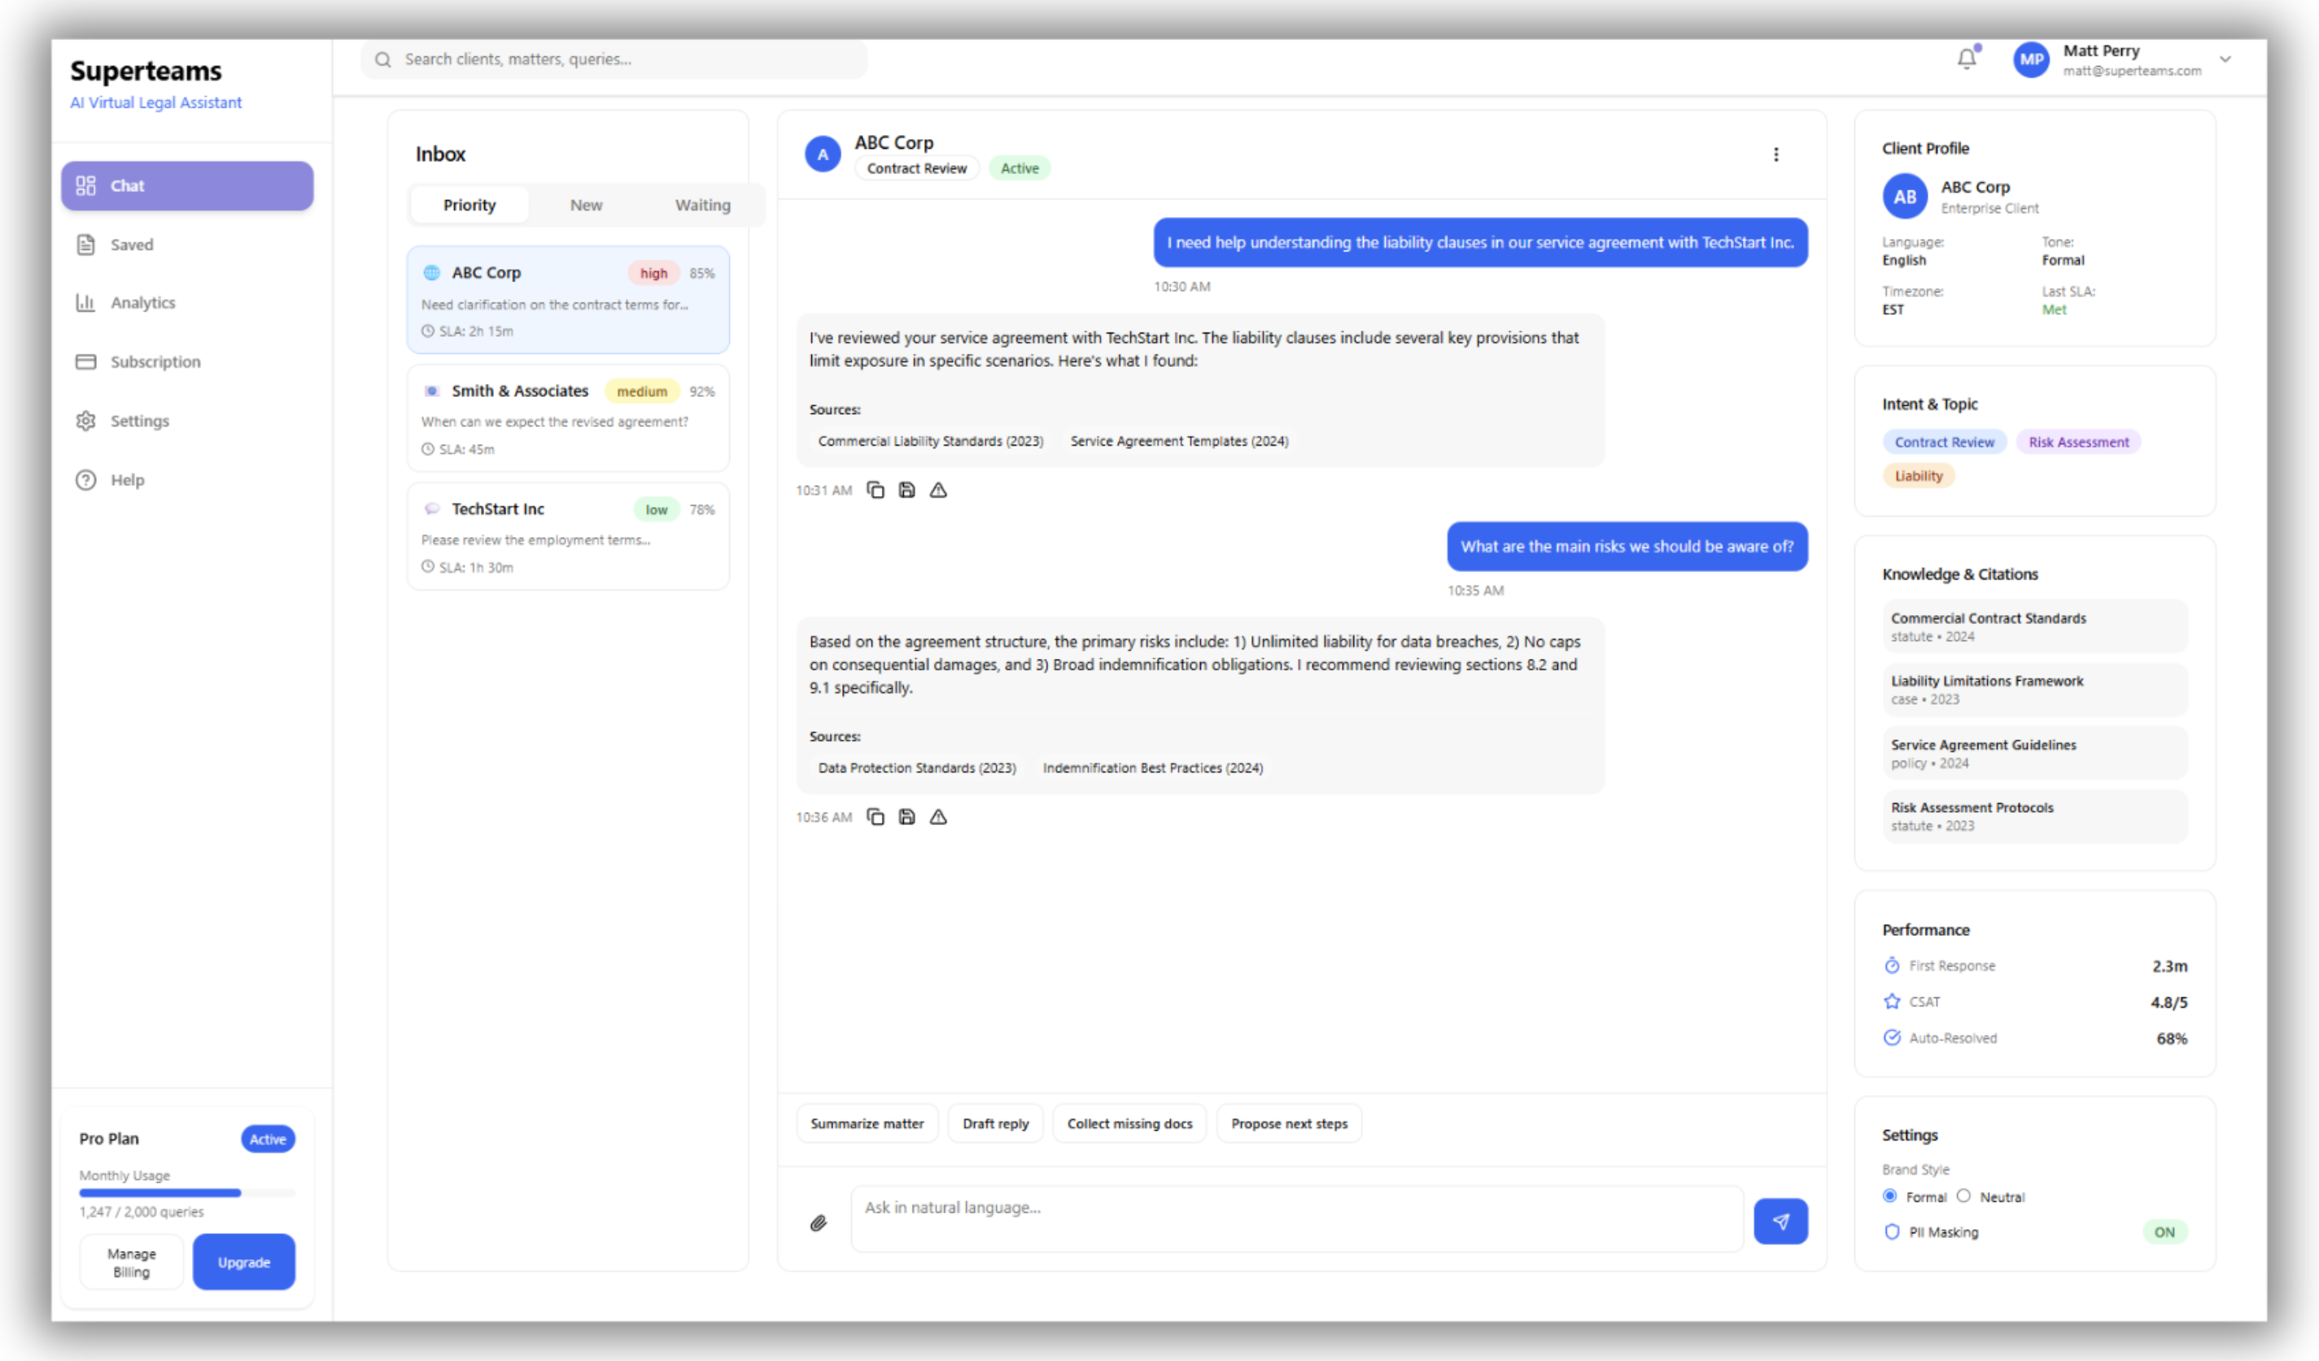The height and width of the screenshot is (1361, 2319).
Task: Select Formal brand style
Action: coord(1889,1197)
